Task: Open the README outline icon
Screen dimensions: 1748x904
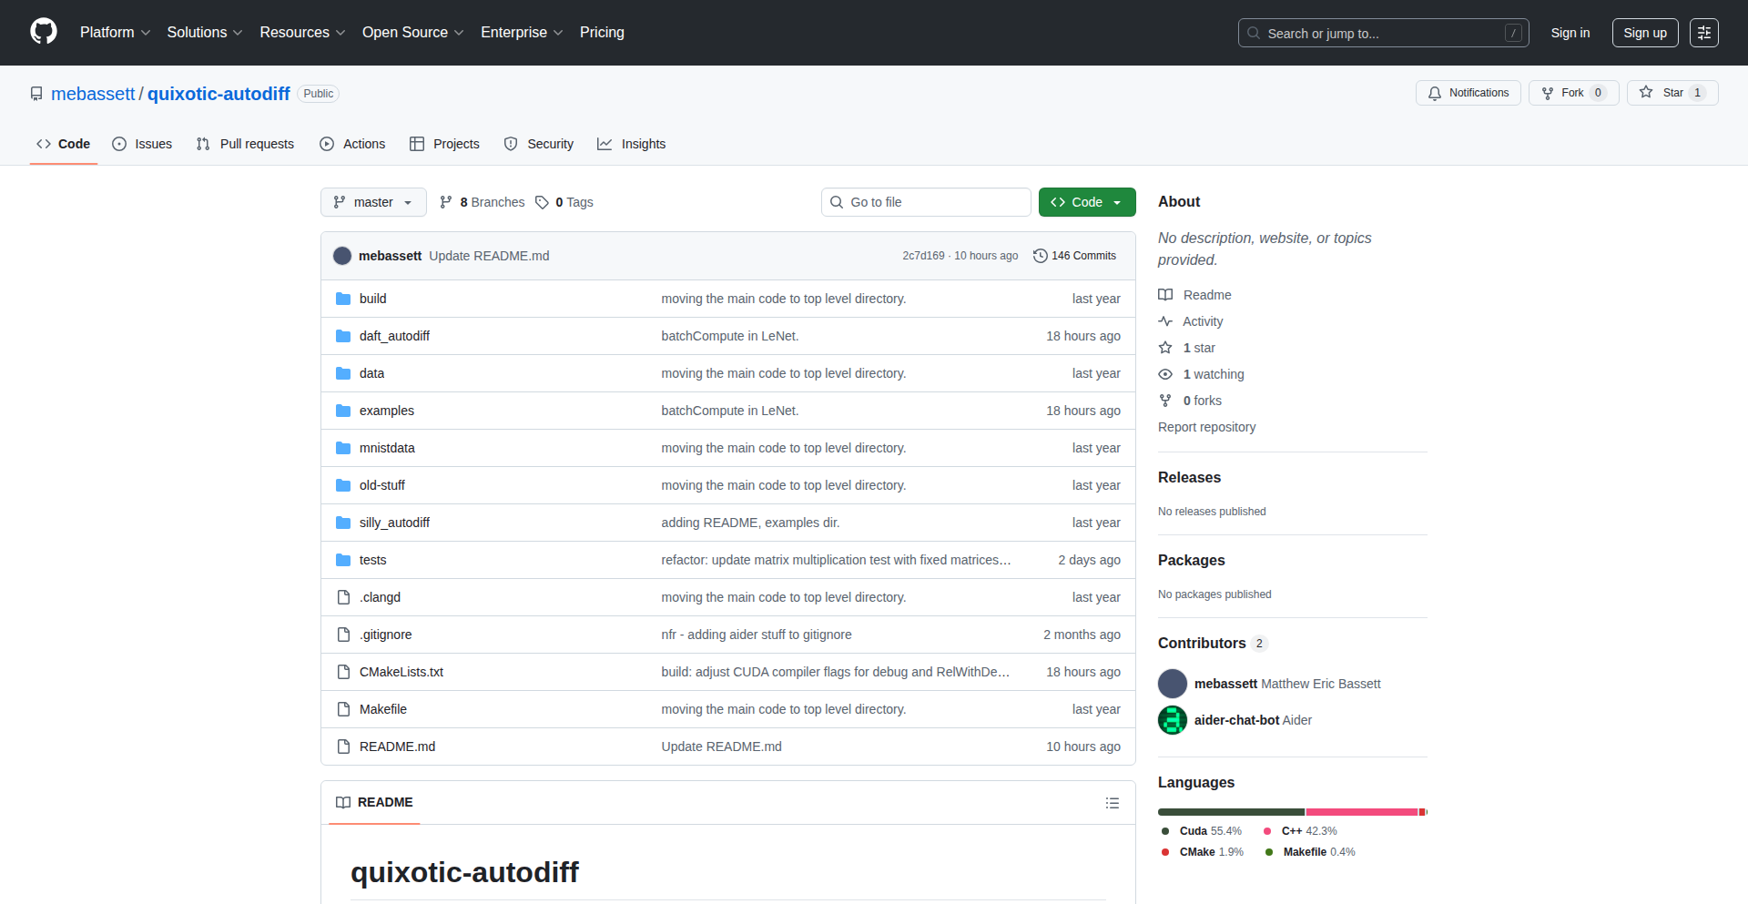Action: click(1112, 803)
